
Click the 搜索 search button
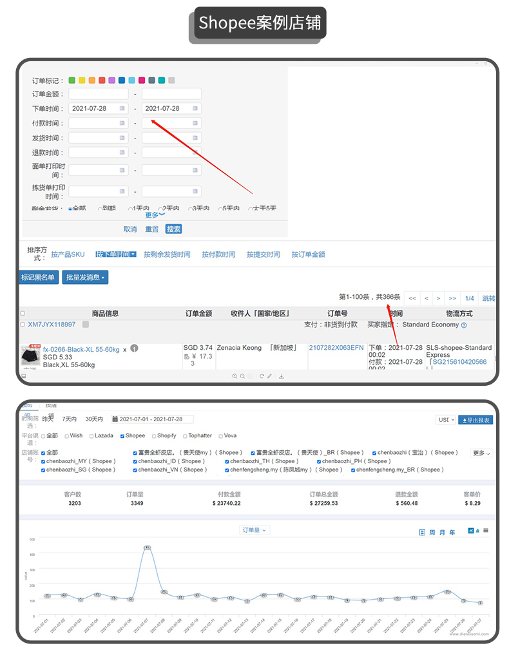173,229
